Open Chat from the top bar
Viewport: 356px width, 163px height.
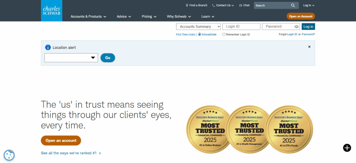(244, 5)
